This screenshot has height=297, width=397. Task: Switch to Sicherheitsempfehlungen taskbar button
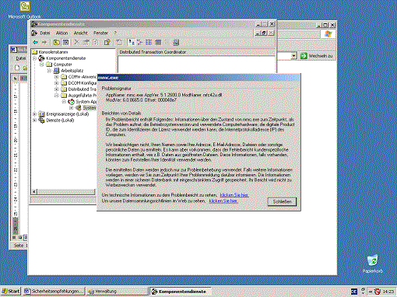[x=54, y=292]
